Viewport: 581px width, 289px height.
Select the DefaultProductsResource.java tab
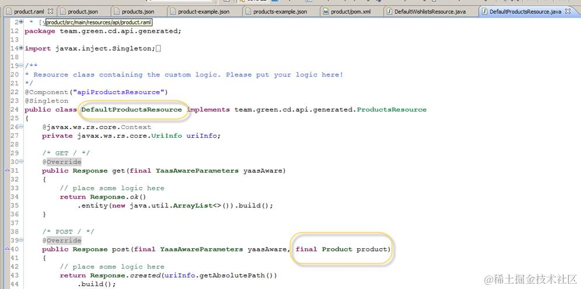(525, 12)
